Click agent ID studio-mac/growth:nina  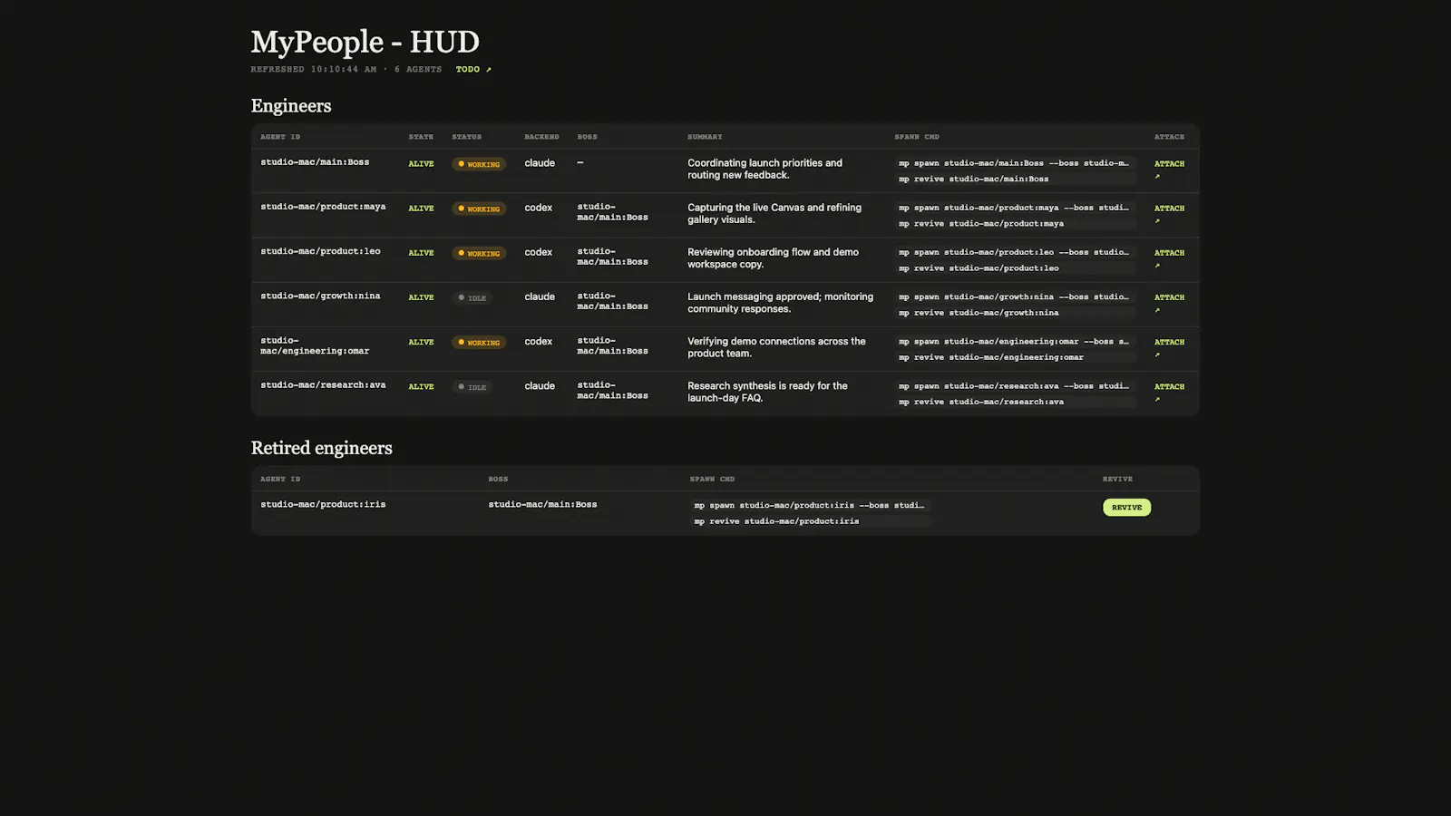click(x=320, y=296)
